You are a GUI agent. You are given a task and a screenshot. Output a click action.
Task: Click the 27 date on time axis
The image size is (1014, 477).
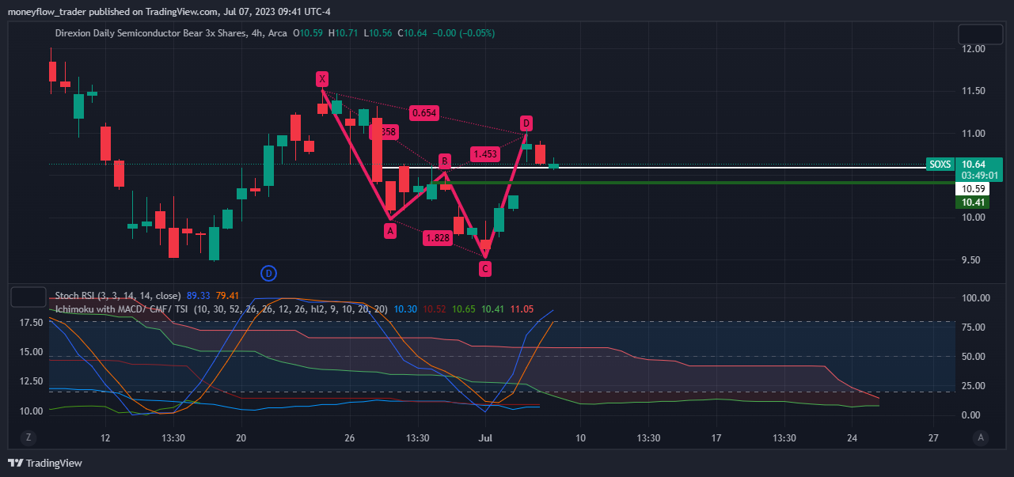pyautogui.click(x=933, y=437)
